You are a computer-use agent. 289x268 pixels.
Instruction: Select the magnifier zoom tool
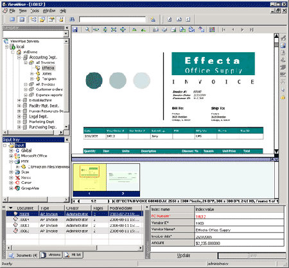pyautogui.click(x=87, y=30)
